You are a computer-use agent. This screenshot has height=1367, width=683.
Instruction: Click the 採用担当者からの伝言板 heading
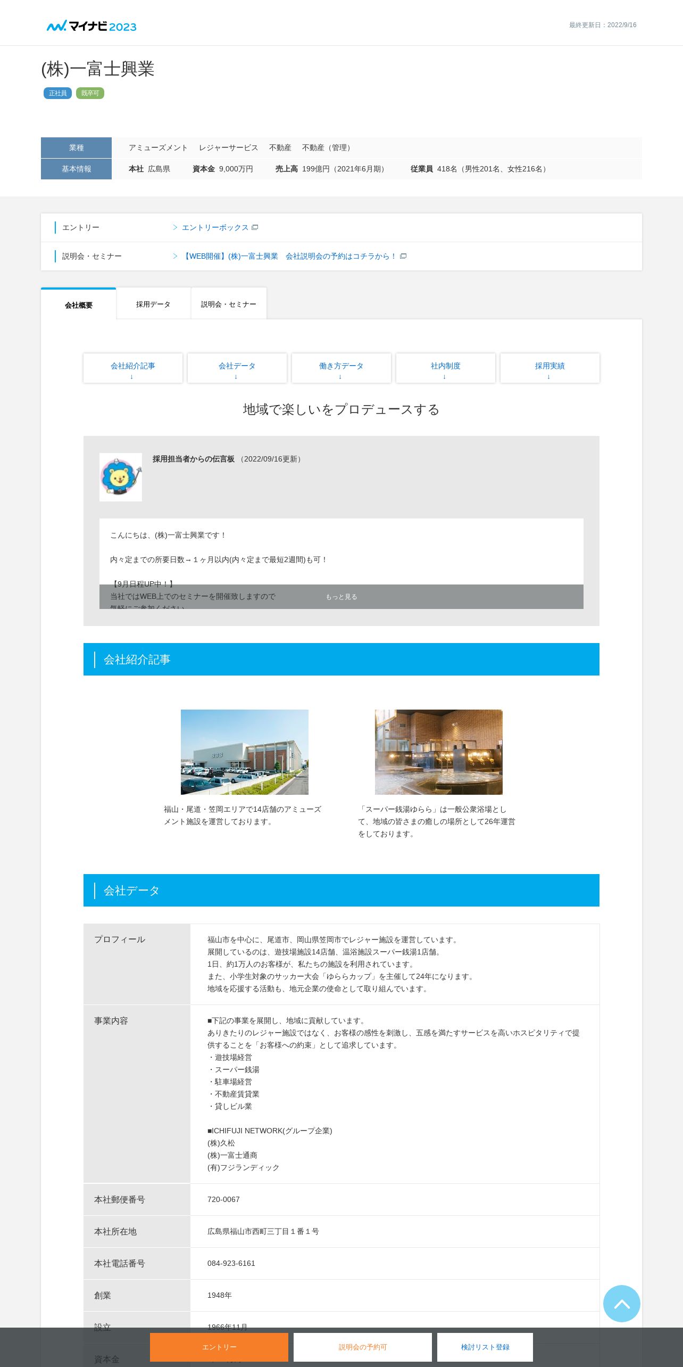click(194, 459)
